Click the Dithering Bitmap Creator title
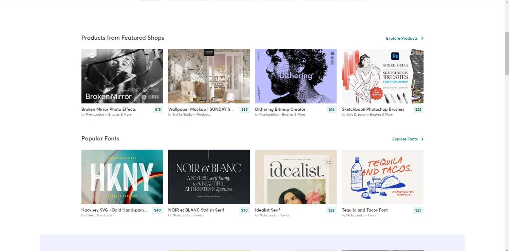This screenshot has width=509, height=251. (x=280, y=109)
